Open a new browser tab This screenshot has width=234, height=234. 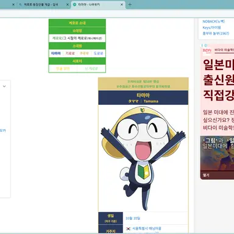130,4
